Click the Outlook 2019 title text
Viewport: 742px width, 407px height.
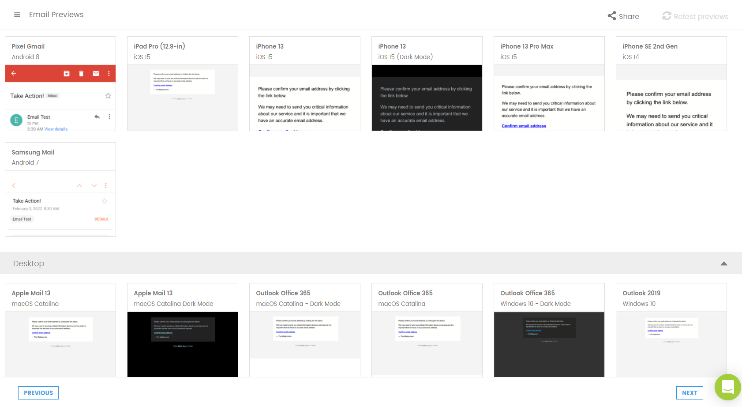[641, 293]
